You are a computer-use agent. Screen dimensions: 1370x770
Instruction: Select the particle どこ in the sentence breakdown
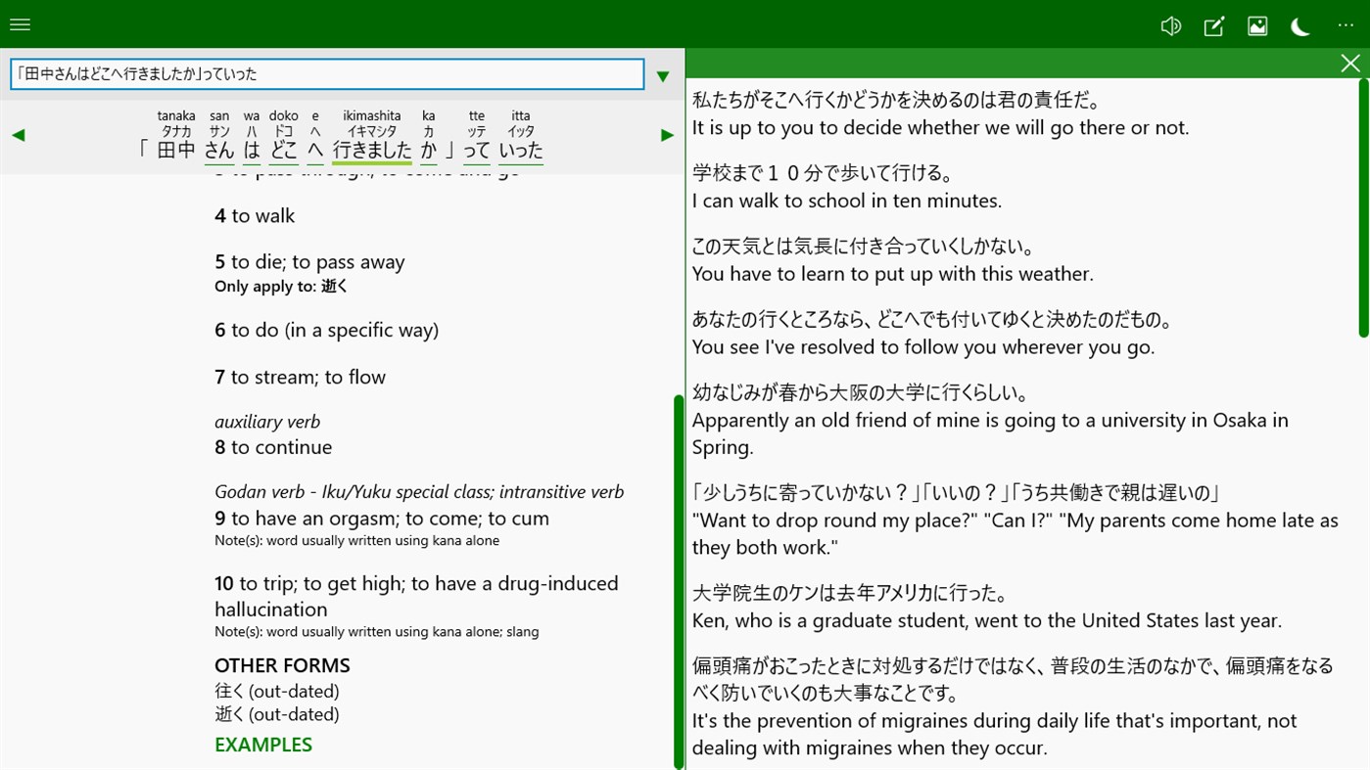pyautogui.click(x=283, y=150)
